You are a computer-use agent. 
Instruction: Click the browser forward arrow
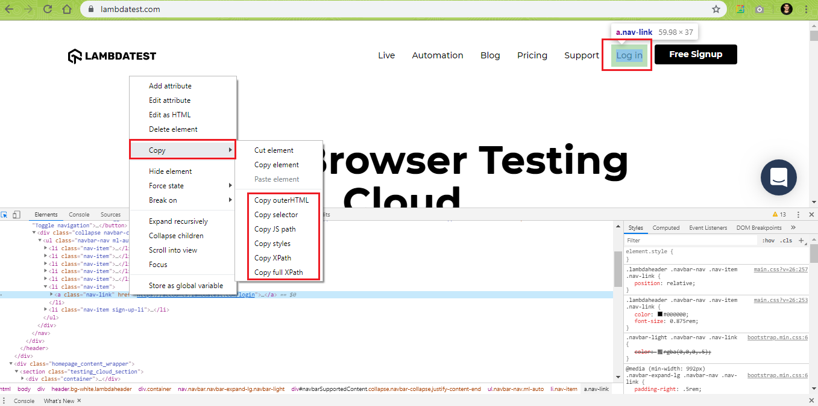pos(28,9)
